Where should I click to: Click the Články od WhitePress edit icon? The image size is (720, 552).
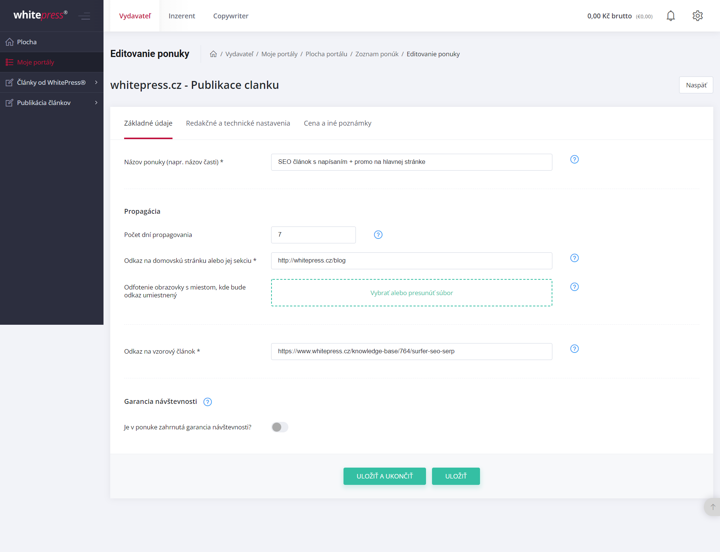point(9,82)
